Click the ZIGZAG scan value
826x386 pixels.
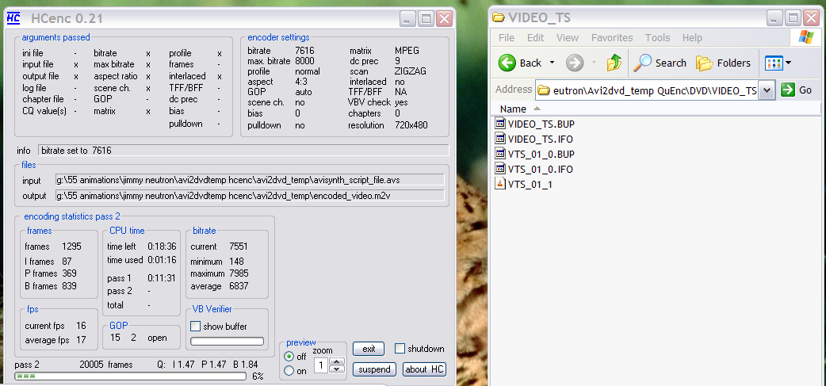click(411, 71)
